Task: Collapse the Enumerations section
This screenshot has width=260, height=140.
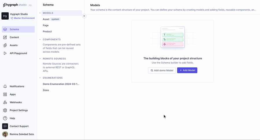Action: 40,78
